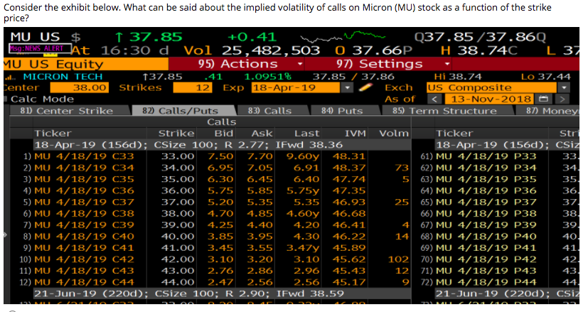Click the intraday sparkline price chart
The width and height of the screenshot is (588, 312).
pos(343,37)
